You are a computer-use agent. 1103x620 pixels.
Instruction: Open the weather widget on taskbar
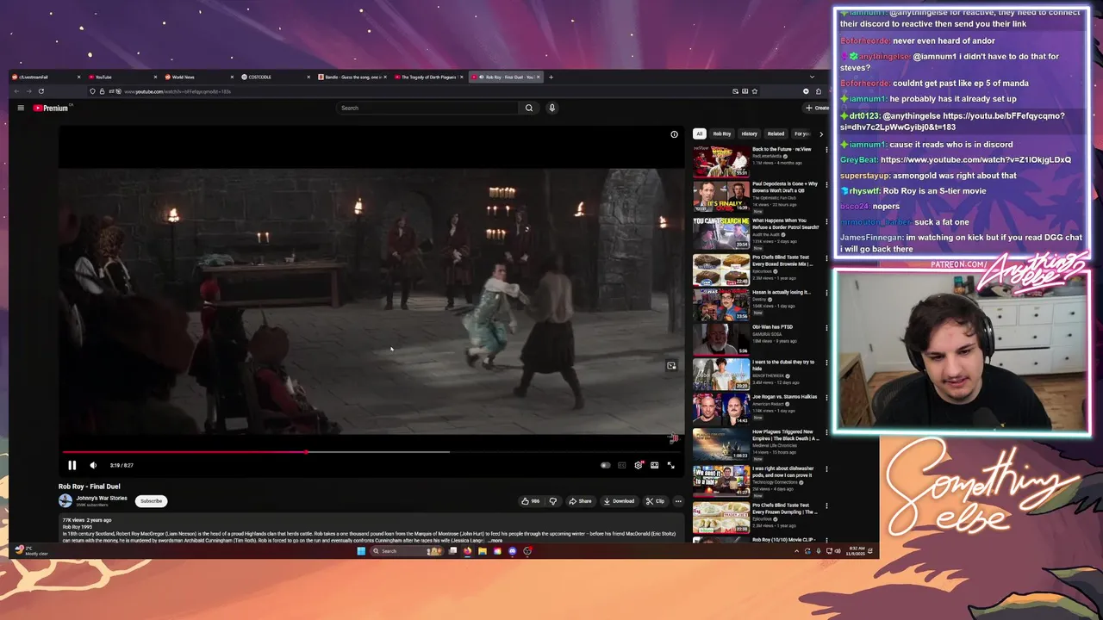30,550
